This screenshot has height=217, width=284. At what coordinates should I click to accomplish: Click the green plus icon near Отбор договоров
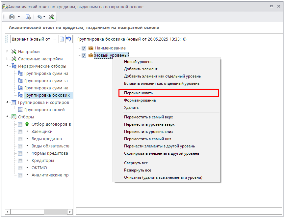pos(27,124)
